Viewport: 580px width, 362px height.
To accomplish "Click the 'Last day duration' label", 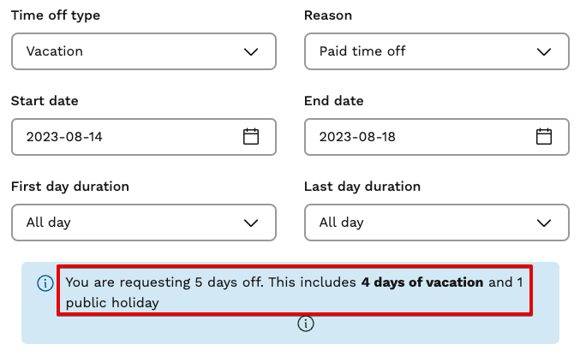I will point(362,187).
